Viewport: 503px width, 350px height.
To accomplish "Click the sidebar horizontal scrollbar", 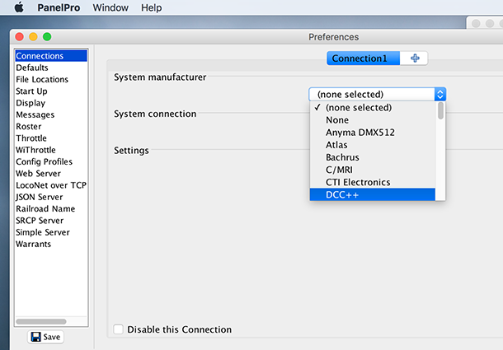I will pyautogui.click(x=41, y=321).
